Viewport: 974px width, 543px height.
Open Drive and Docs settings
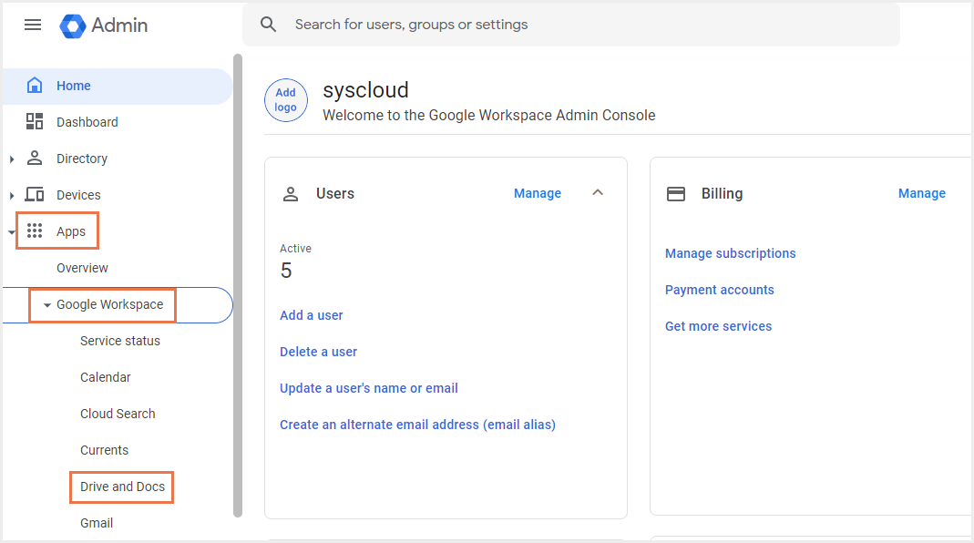[121, 487]
